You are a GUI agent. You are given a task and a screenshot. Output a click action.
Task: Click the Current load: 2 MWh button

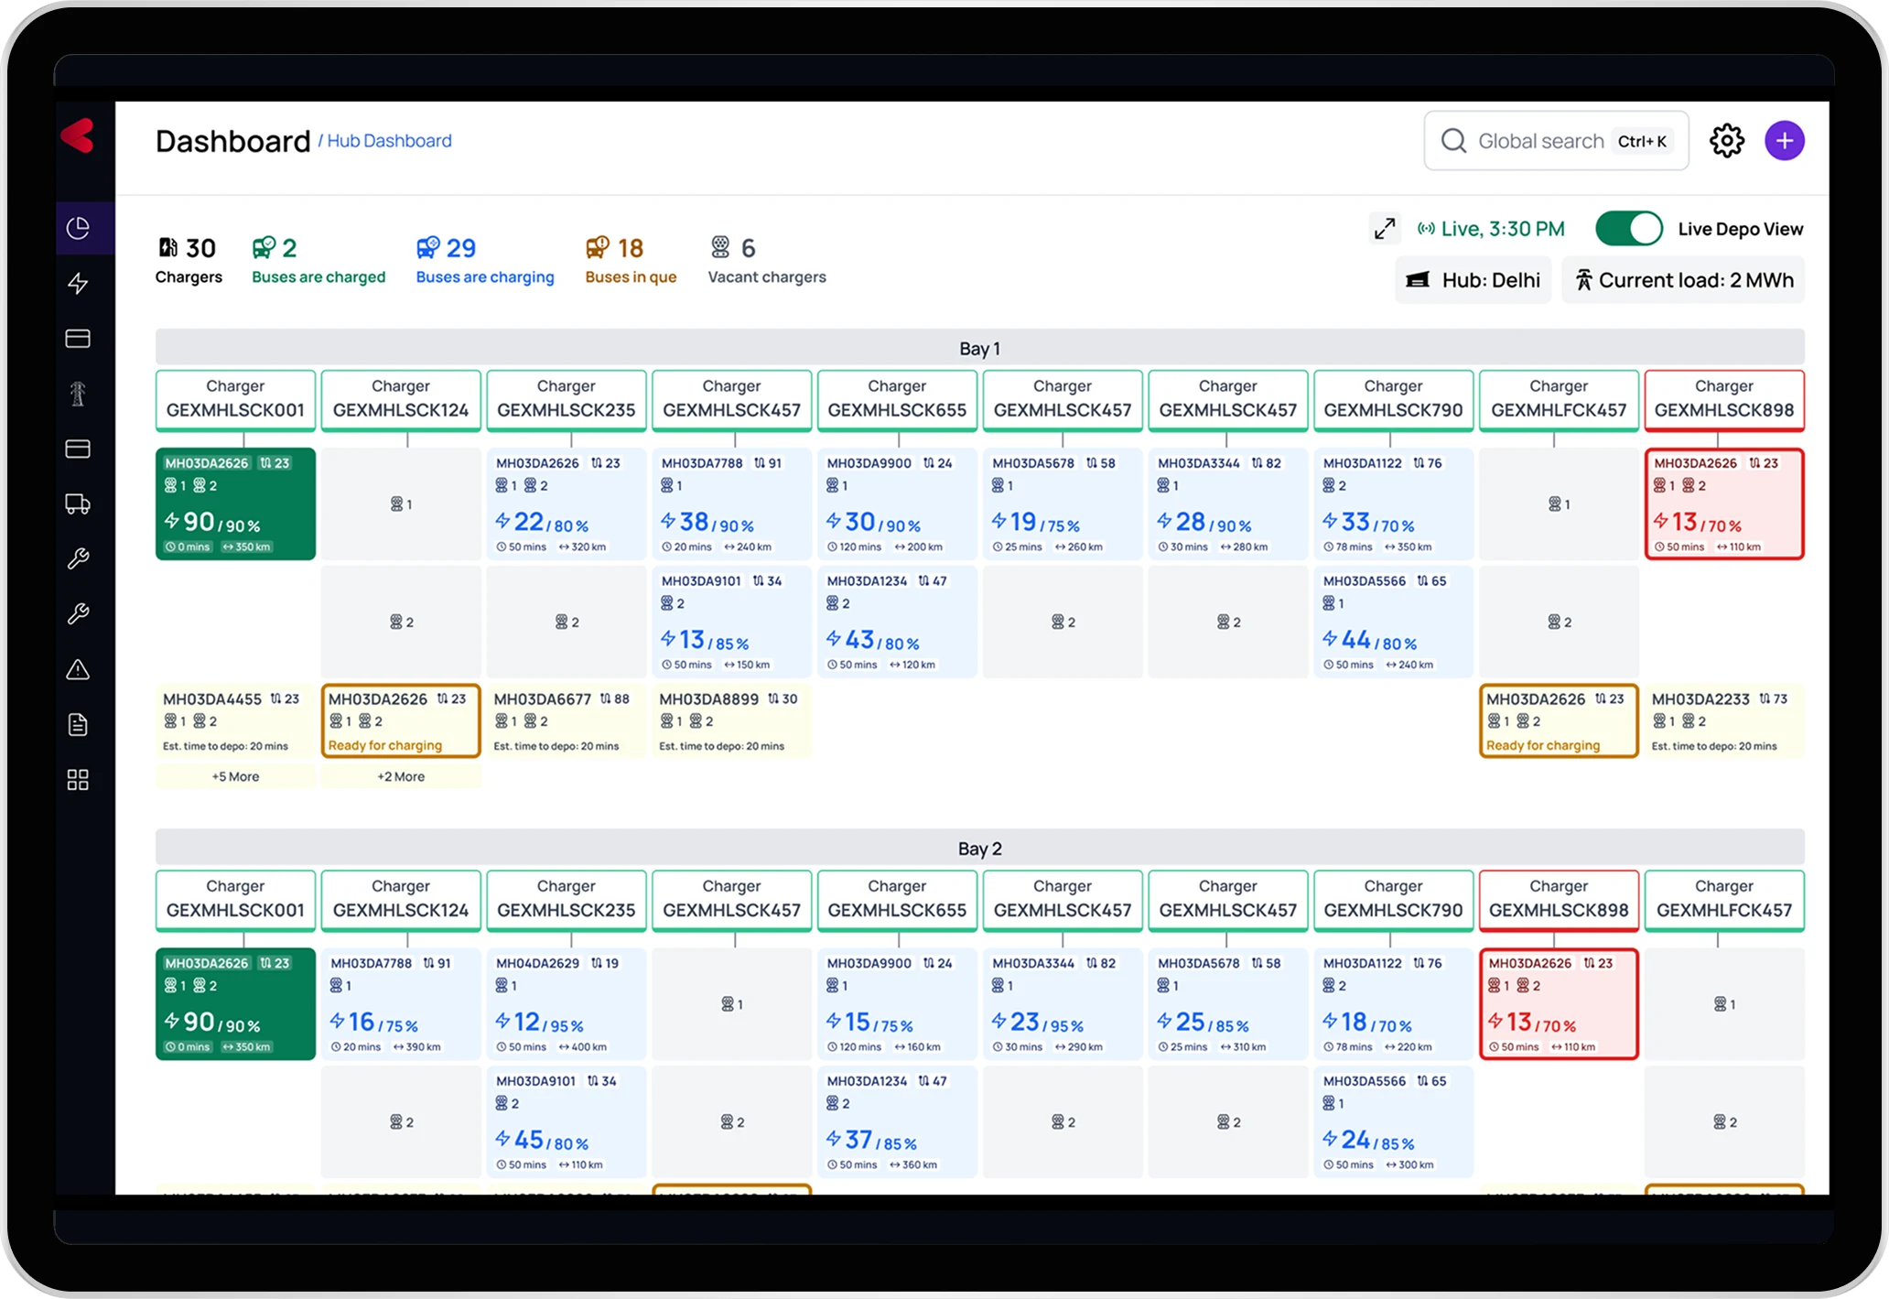(x=1683, y=280)
